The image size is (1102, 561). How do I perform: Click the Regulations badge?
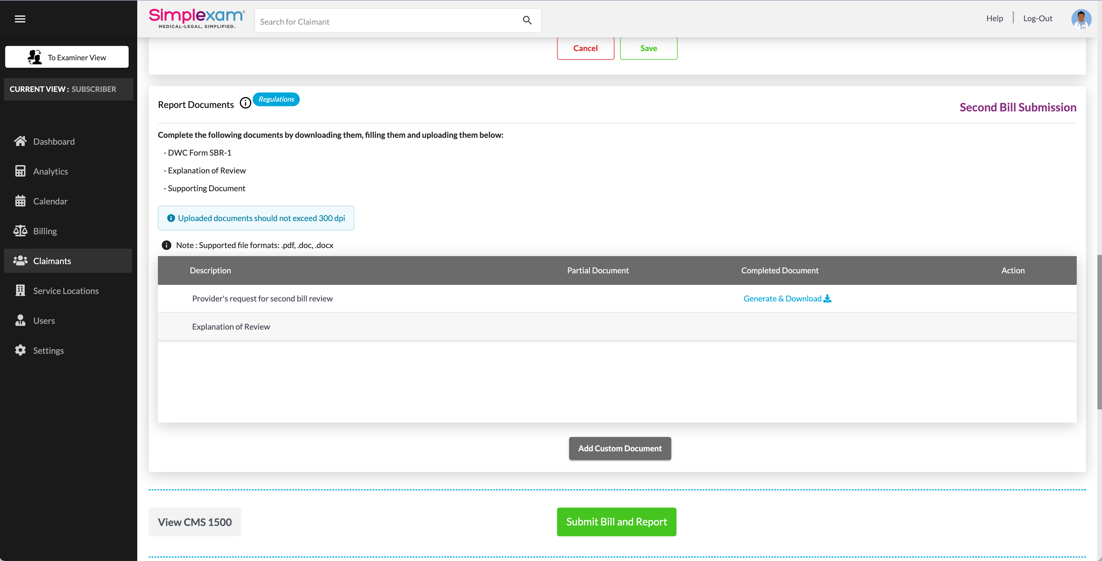tap(276, 99)
